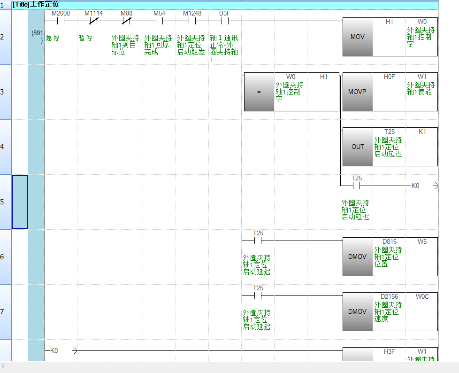This screenshot has width=459, height=373.
Task: Click the M54 home-complete contact
Action: point(159,21)
